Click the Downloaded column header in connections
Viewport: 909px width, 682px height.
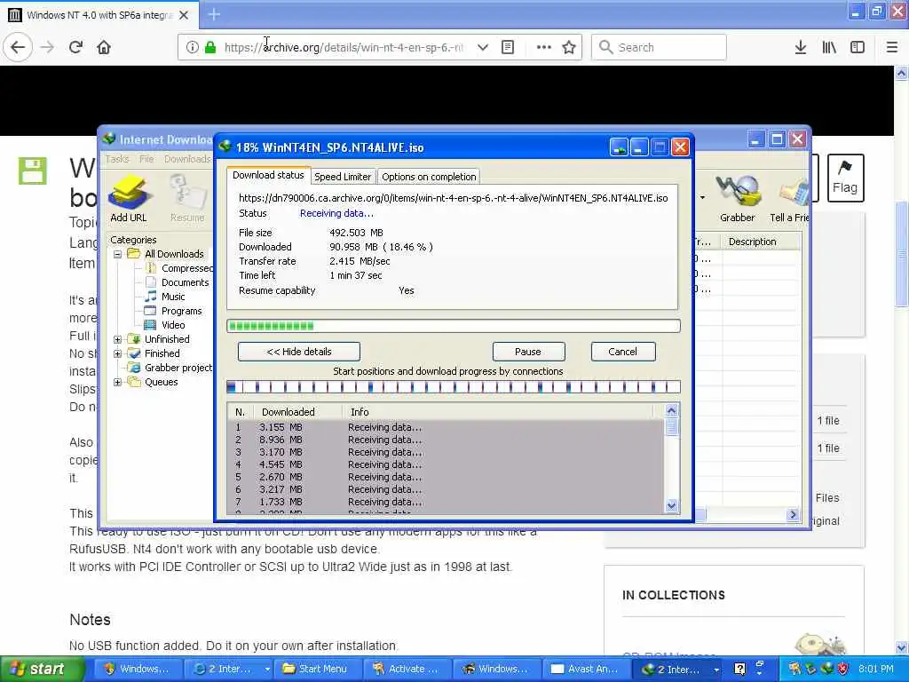point(297,412)
